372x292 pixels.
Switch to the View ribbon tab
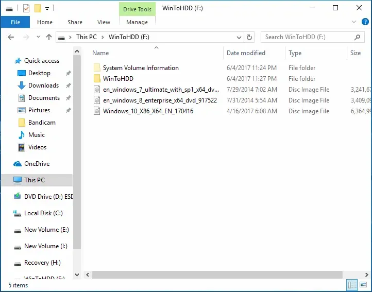point(104,22)
